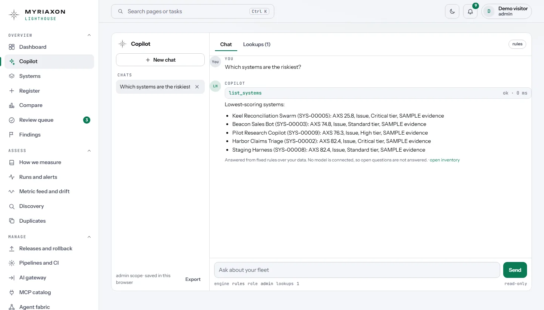544x310 pixels.
Task: Open AI gateway arrow icon
Action: point(12,277)
